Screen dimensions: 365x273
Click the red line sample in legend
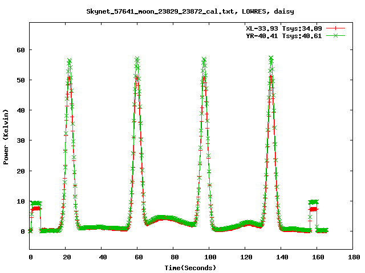[335, 28]
